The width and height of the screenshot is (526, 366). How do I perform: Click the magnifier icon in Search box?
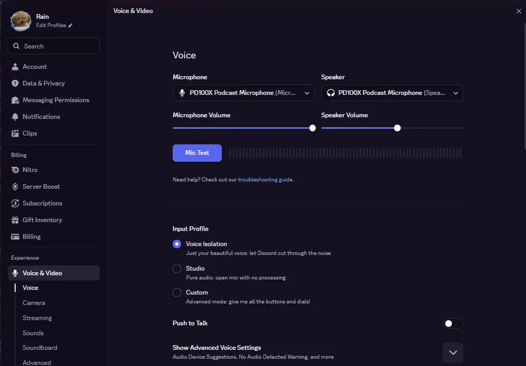[x=16, y=46]
